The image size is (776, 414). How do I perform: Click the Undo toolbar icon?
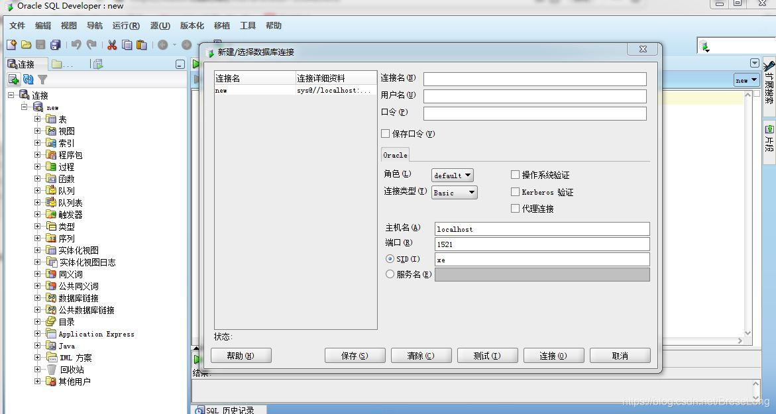coord(76,45)
